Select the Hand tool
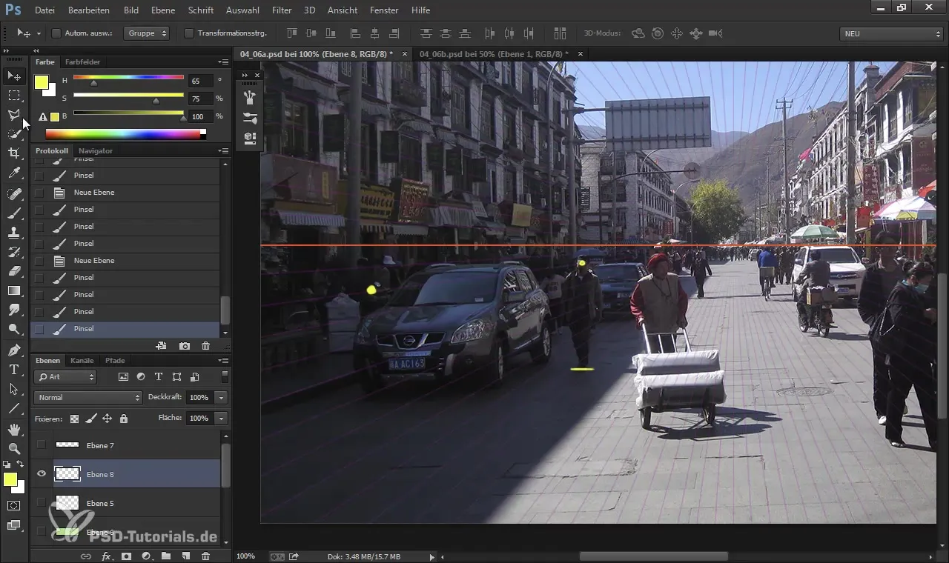The width and height of the screenshot is (949, 563). click(x=14, y=429)
